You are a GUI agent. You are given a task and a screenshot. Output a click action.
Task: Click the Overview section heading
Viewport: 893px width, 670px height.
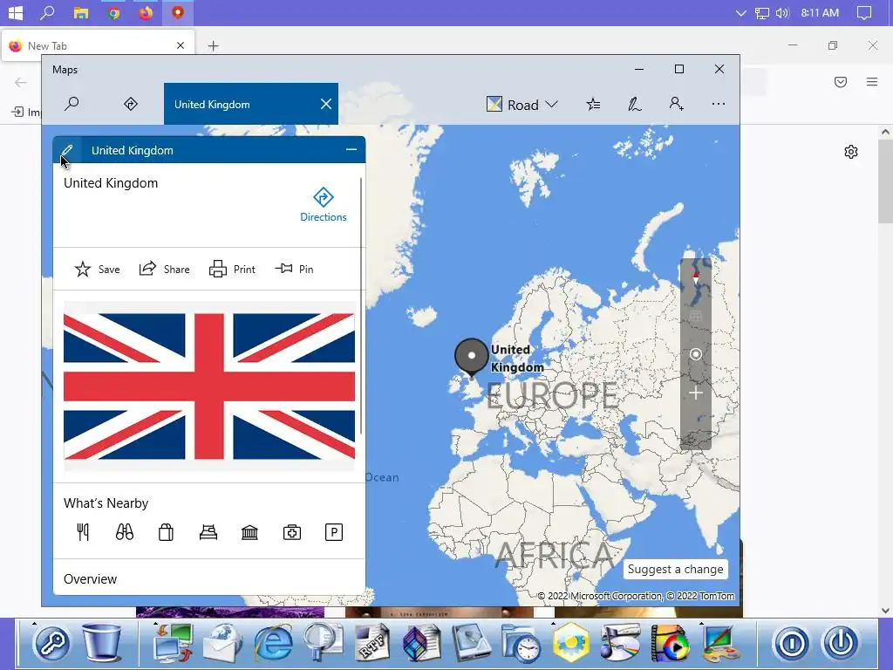90,579
